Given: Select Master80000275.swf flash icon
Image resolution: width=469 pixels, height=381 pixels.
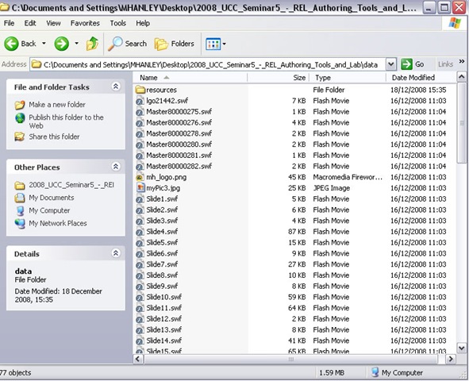Looking at the screenshot, I should (140, 112).
